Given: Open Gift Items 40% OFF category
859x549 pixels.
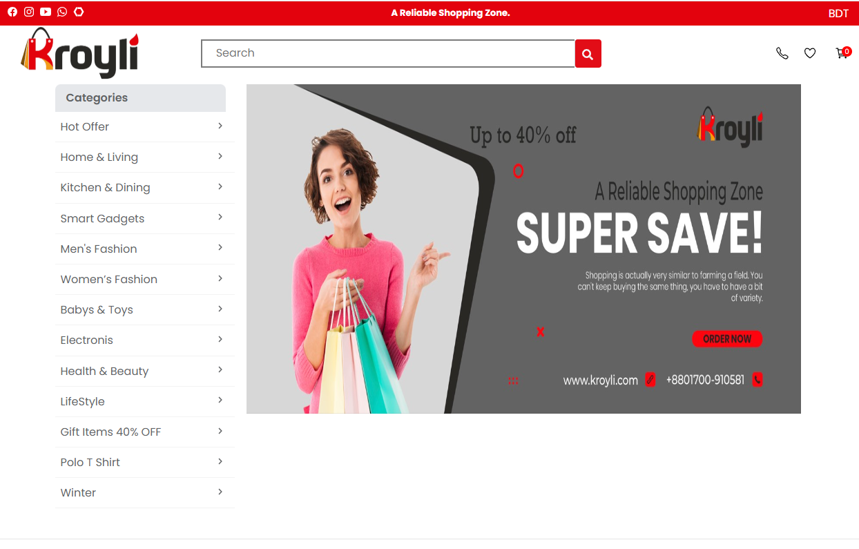Looking at the screenshot, I should pyautogui.click(x=110, y=432).
